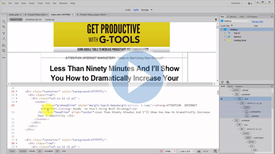
Task: Click the filter funnel icon above design view
Action: [x=216, y=20]
